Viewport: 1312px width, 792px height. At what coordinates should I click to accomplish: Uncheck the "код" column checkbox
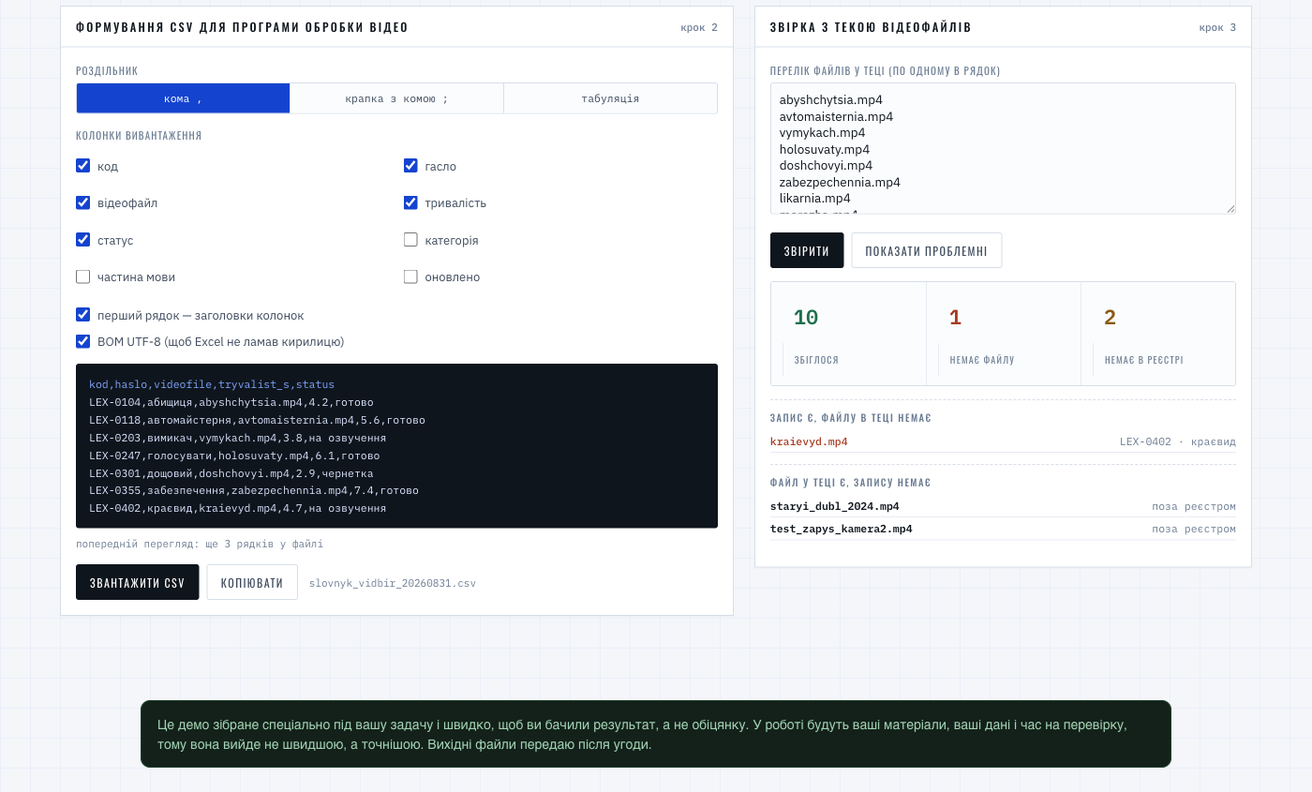click(x=83, y=166)
